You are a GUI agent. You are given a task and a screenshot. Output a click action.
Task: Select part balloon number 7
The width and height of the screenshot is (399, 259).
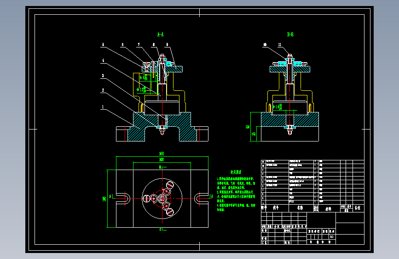tap(139, 45)
